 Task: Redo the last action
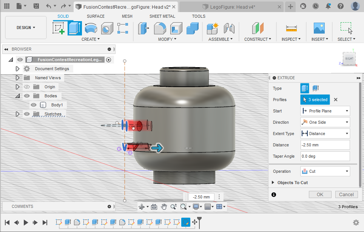63,6
